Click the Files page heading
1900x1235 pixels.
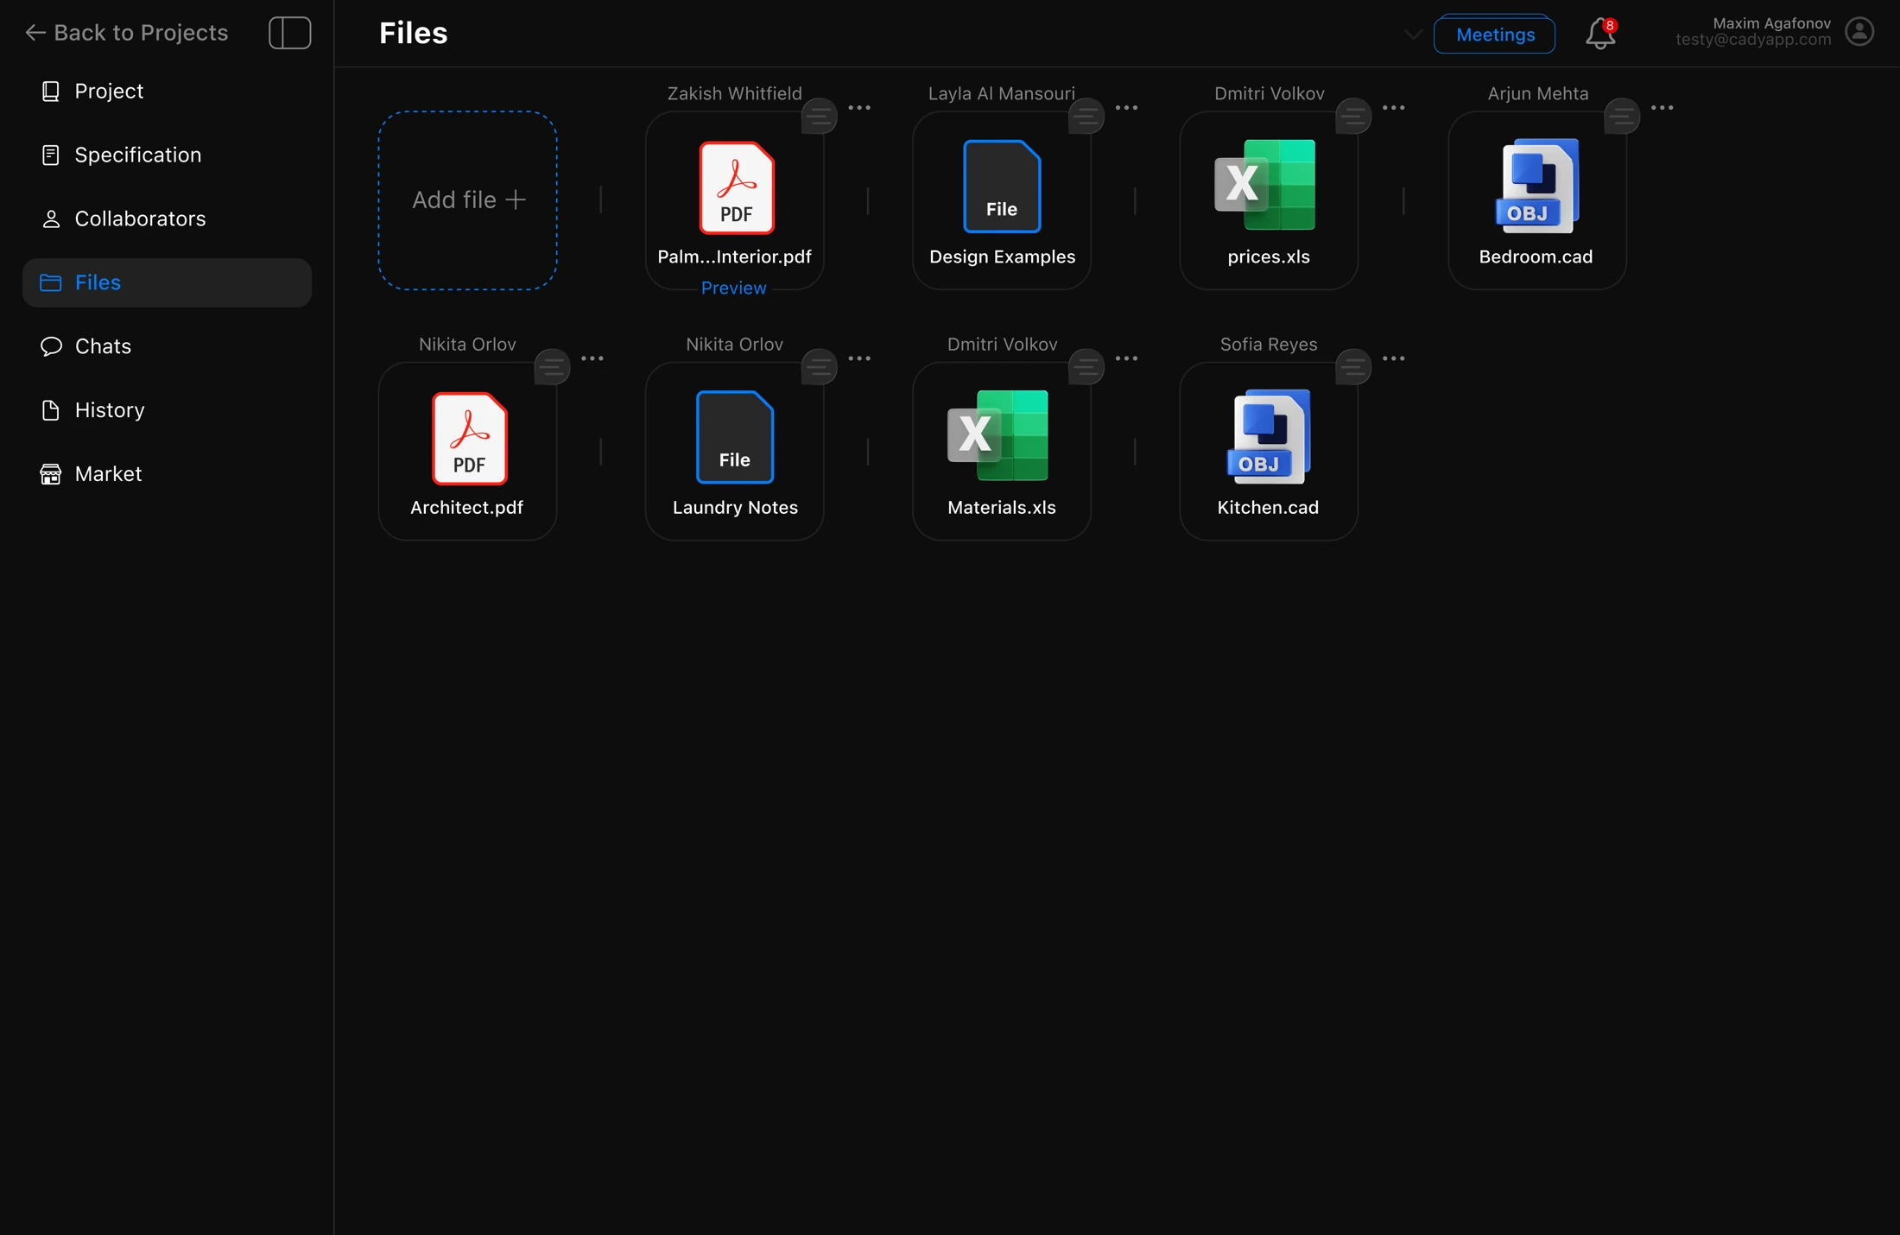[x=414, y=33]
